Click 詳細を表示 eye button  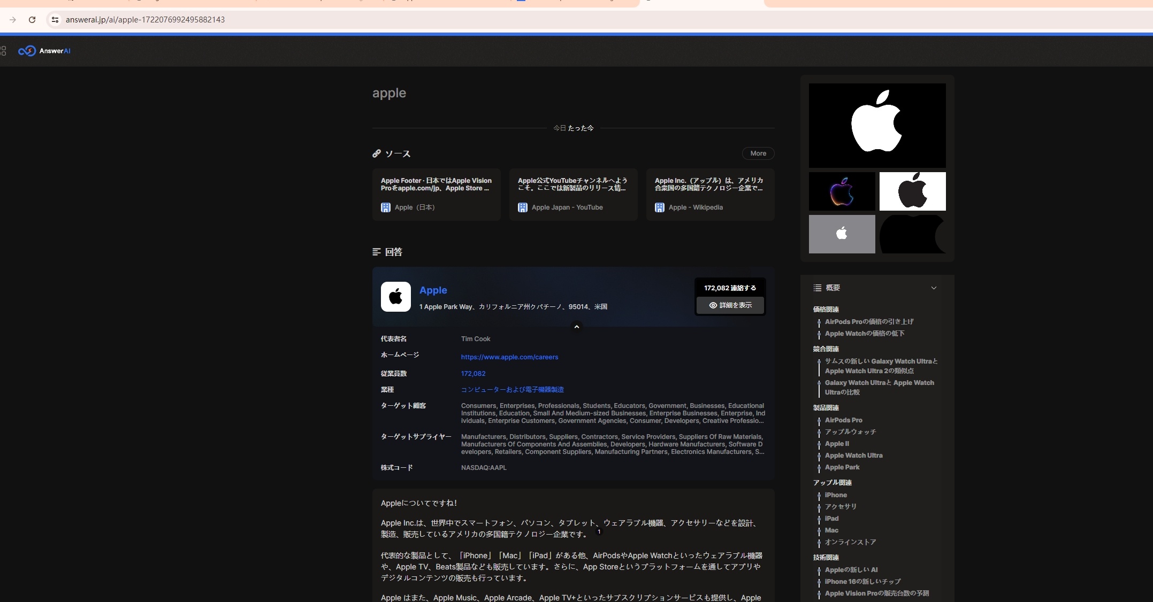tap(730, 305)
